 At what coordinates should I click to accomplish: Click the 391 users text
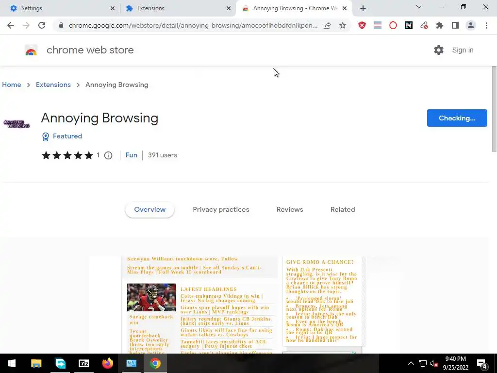pyautogui.click(x=162, y=155)
